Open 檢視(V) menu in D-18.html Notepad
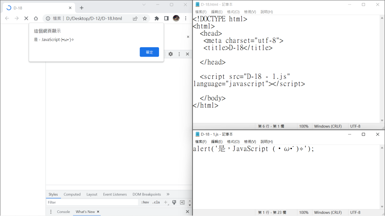 [x=250, y=12]
